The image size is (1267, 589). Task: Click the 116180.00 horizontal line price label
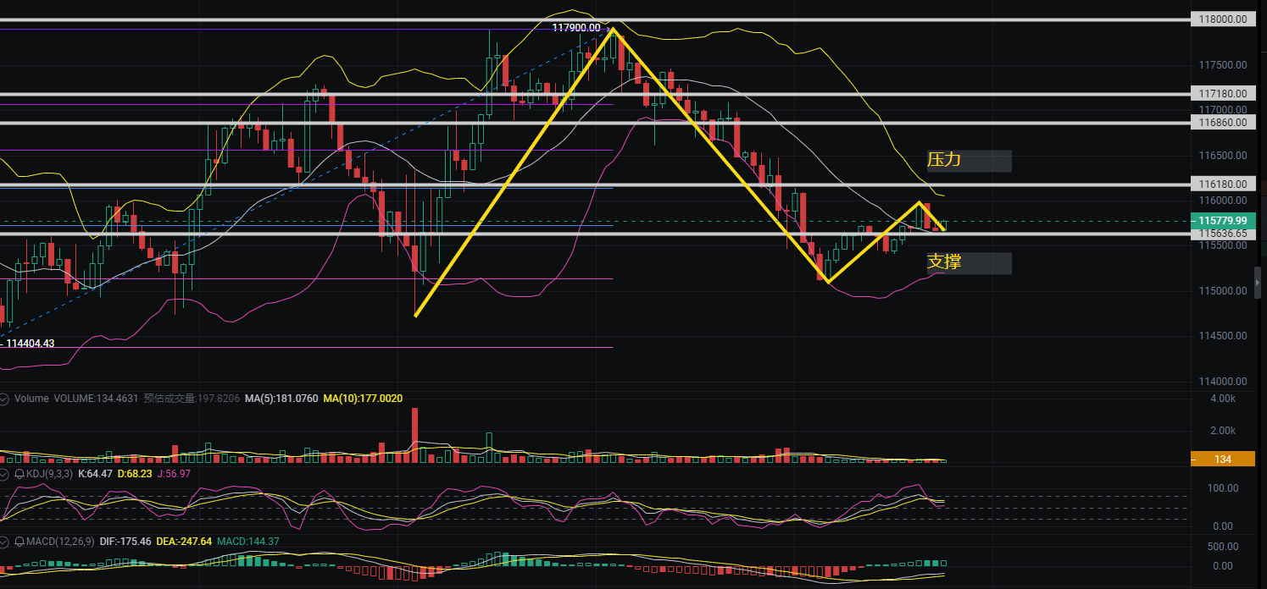pyautogui.click(x=1222, y=184)
